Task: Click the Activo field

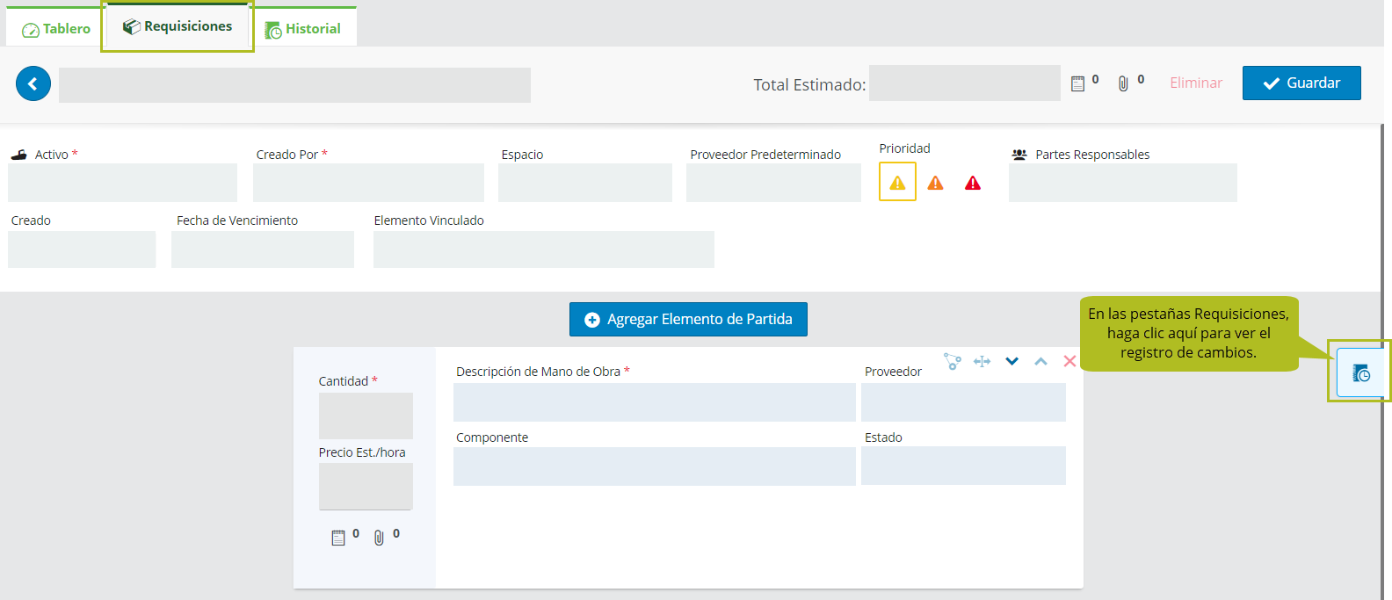Action: 122,183
